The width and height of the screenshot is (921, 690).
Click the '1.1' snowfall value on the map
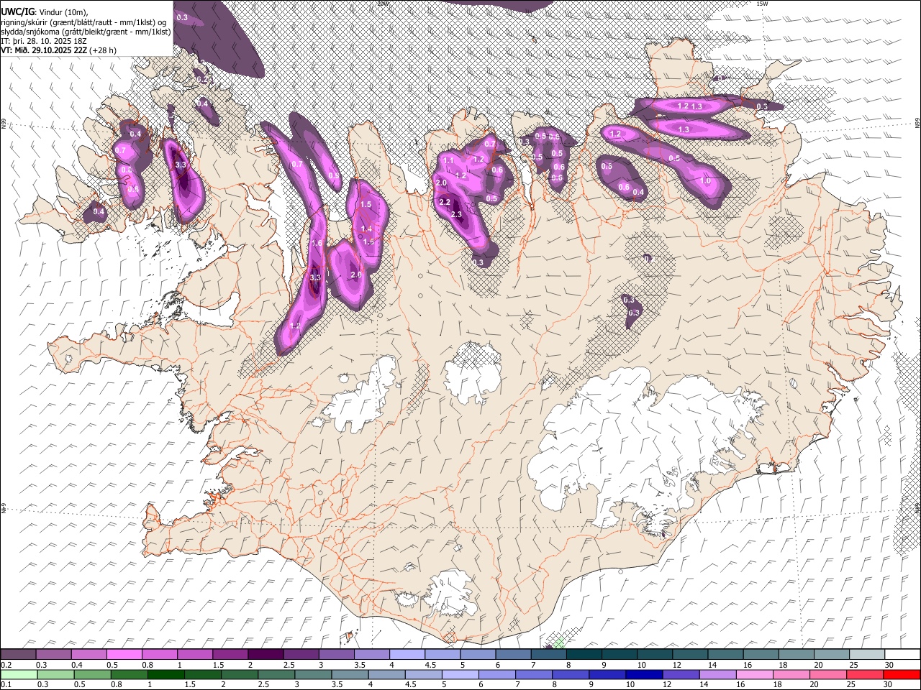448,160
